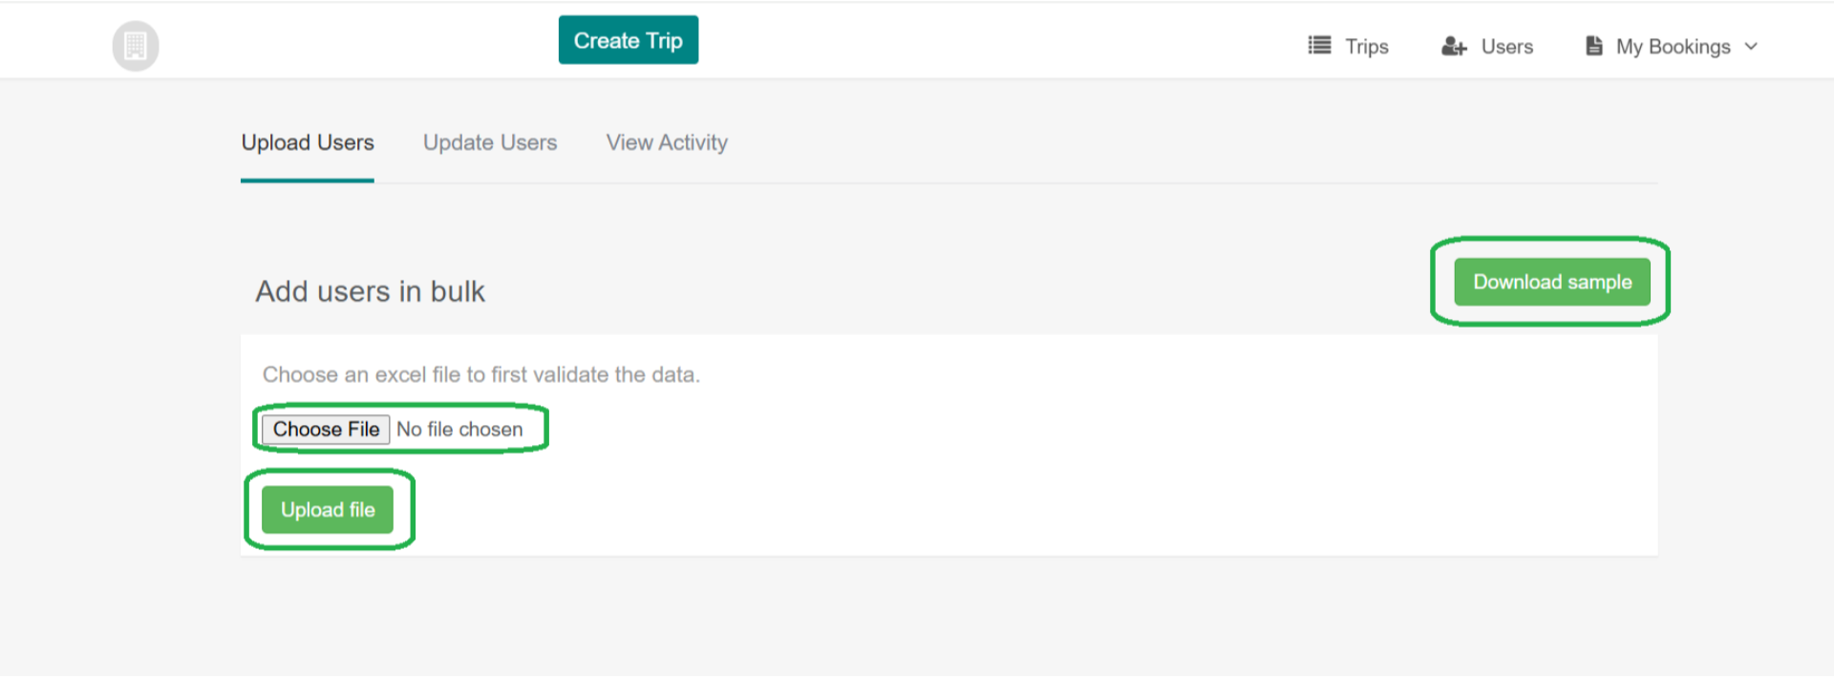The width and height of the screenshot is (1834, 677).
Task: Click the list icon beside Trips
Action: coord(1319,46)
